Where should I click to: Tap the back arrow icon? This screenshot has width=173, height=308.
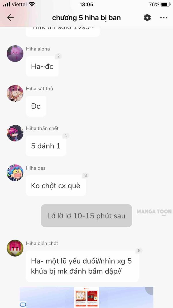(10, 18)
